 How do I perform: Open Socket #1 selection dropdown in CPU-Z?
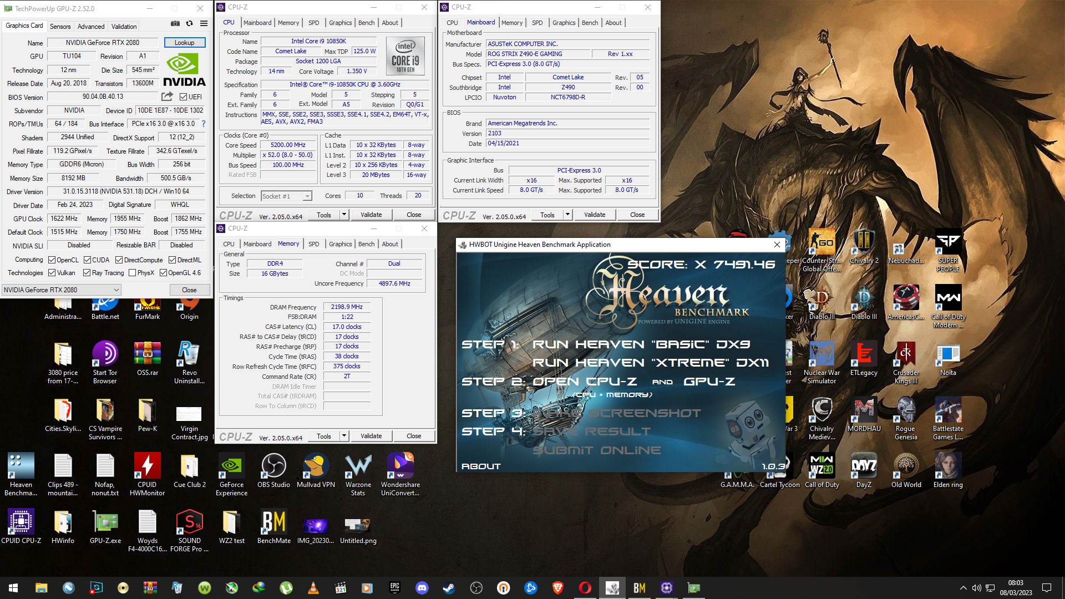coord(286,196)
